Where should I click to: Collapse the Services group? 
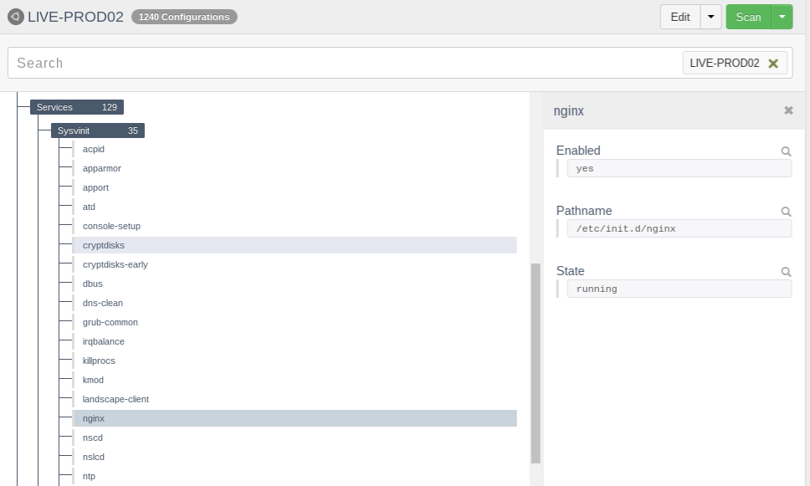[x=77, y=107]
